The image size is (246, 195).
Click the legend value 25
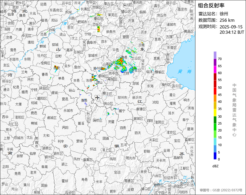(220, 124)
